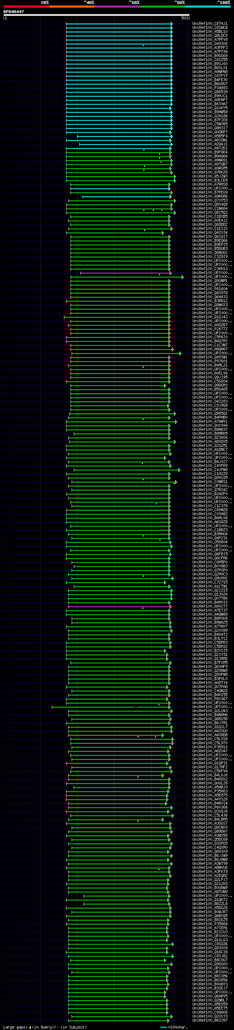Open hit UniRef100_C6T4J1
Viewport: 234px width, 1030px height.
pyautogui.click(x=210, y=24)
